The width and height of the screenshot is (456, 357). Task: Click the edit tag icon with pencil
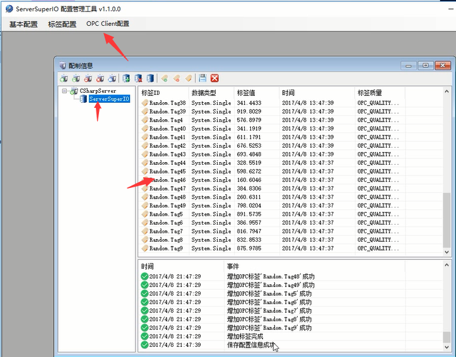189,78
